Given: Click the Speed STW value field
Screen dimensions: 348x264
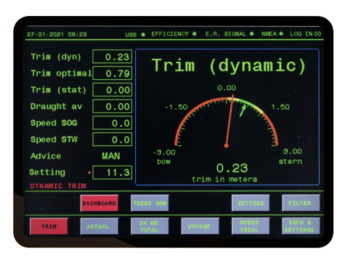Looking at the screenshot, I should pyautogui.click(x=113, y=139).
